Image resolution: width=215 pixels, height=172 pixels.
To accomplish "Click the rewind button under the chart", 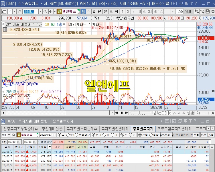I will coord(117,113).
